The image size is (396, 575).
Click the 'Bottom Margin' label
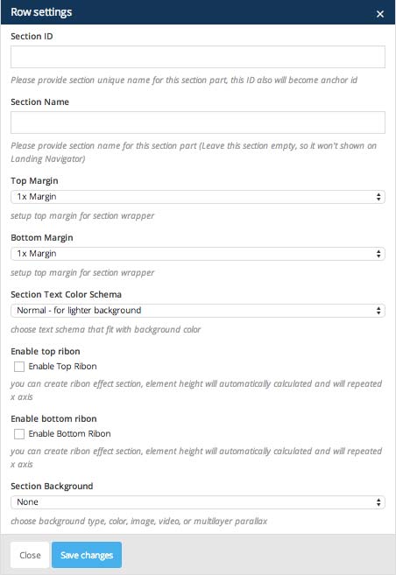pos(42,238)
